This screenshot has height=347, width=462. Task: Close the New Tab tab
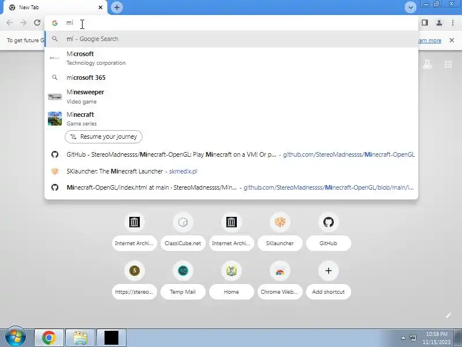(100, 8)
